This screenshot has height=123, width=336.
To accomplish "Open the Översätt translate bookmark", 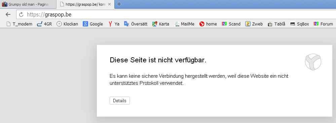I will point(136,24).
